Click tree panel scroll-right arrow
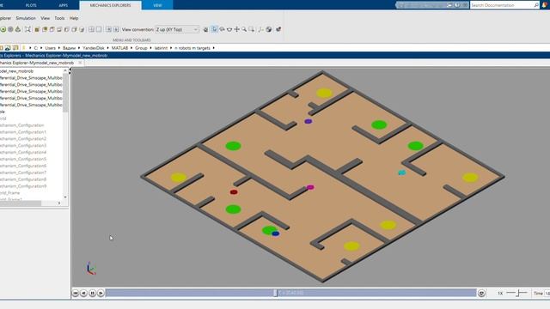 click(x=59, y=203)
